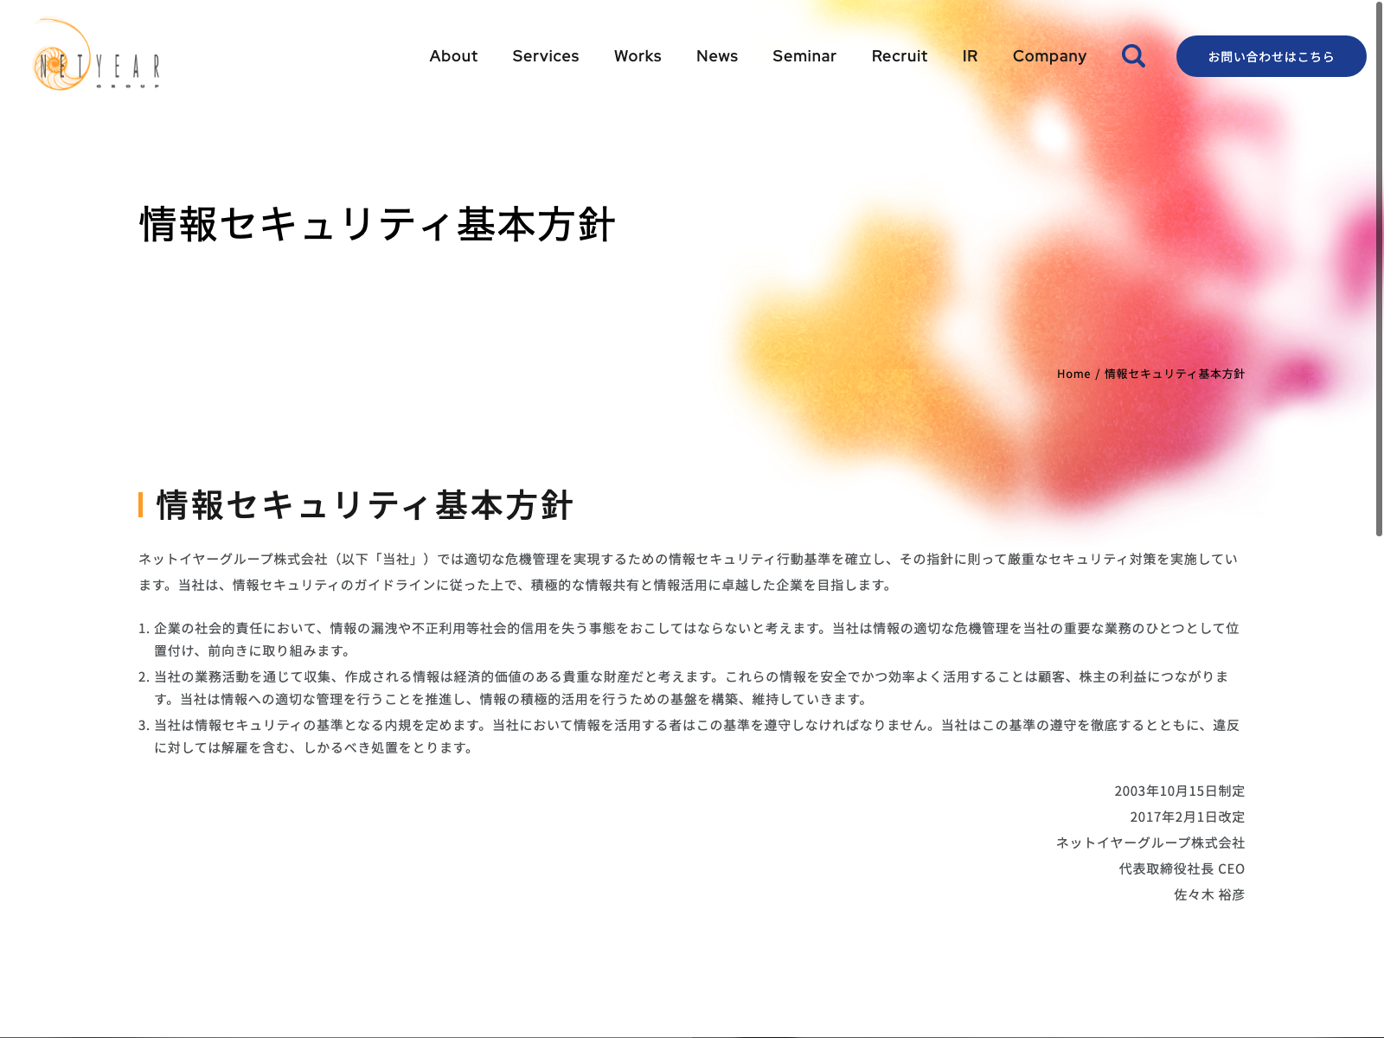The image size is (1384, 1038).
Task: Click the third numbered policy item
Action: coord(695,736)
